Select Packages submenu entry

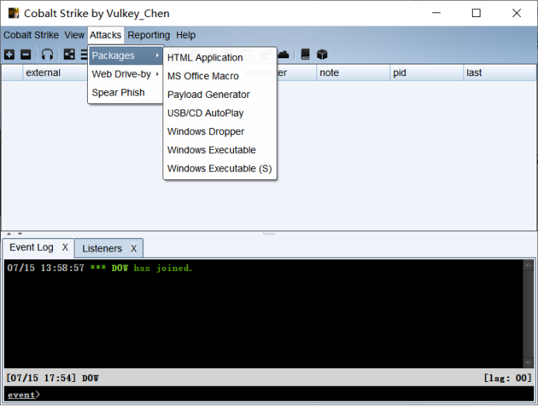(126, 55)
